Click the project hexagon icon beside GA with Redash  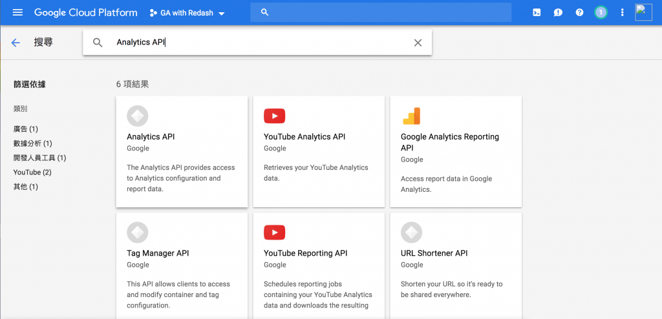pos(153,13)
